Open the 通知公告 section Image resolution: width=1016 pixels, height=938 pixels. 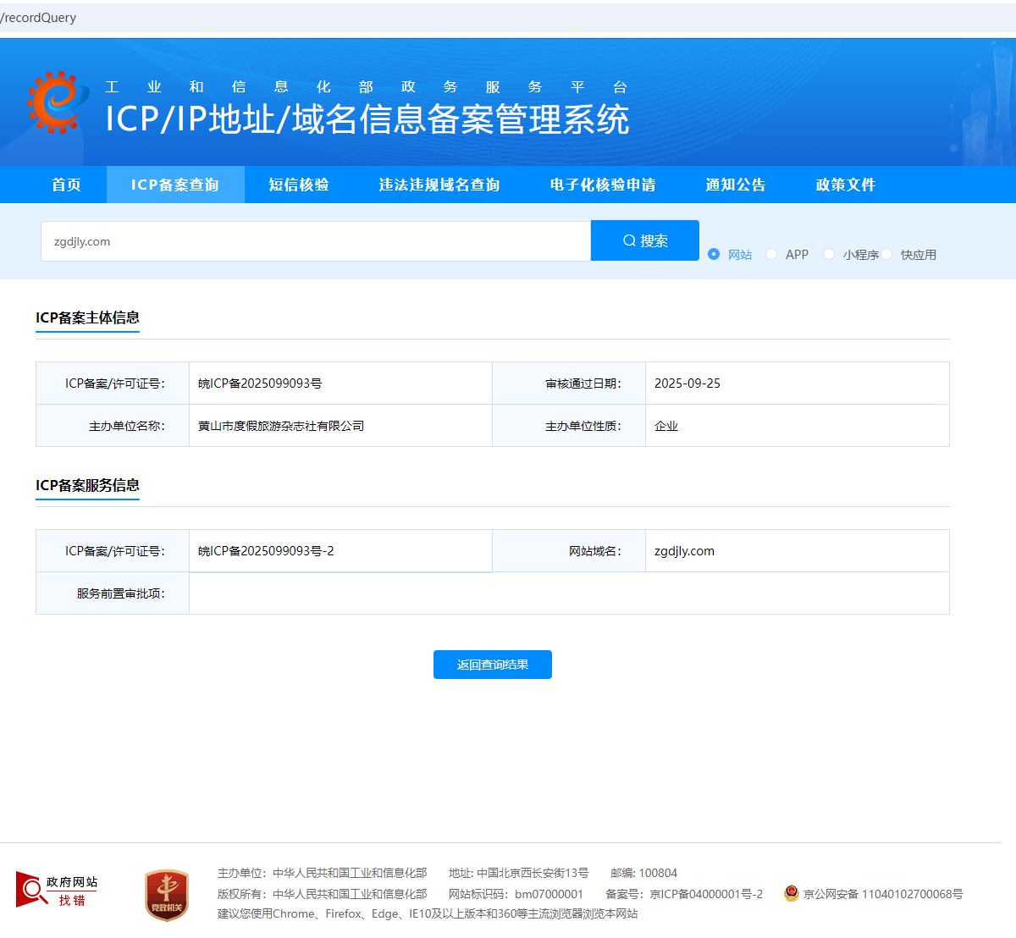(735, 185)
